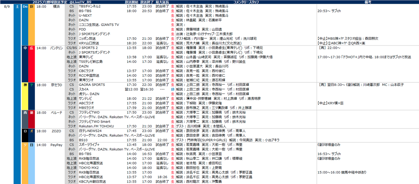419x184 pixels.
Task: Click the RCC中国放送 cell
Action: 89,75
